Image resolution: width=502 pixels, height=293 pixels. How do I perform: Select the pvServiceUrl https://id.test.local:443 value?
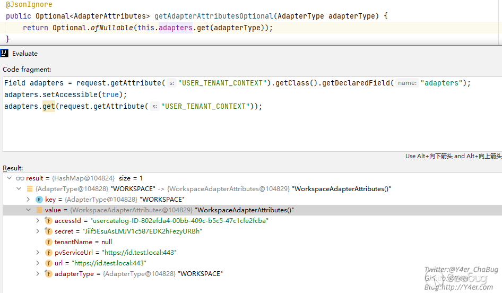point(139,252)
